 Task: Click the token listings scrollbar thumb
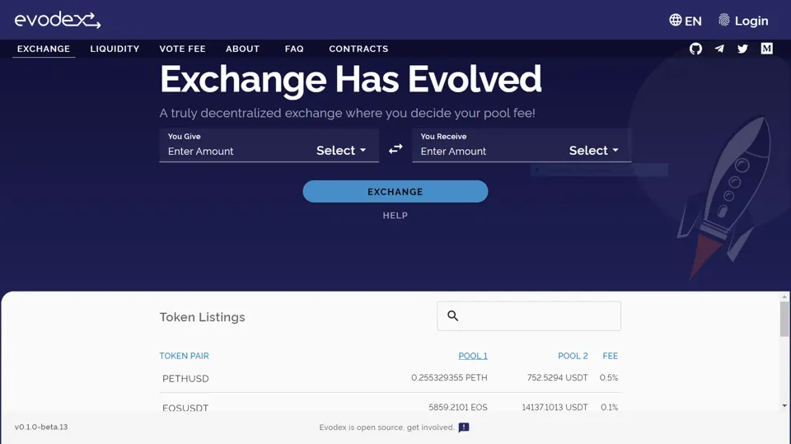click(x=784, y=319)
